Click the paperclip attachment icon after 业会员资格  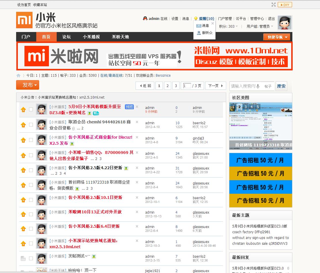[73, 128]
